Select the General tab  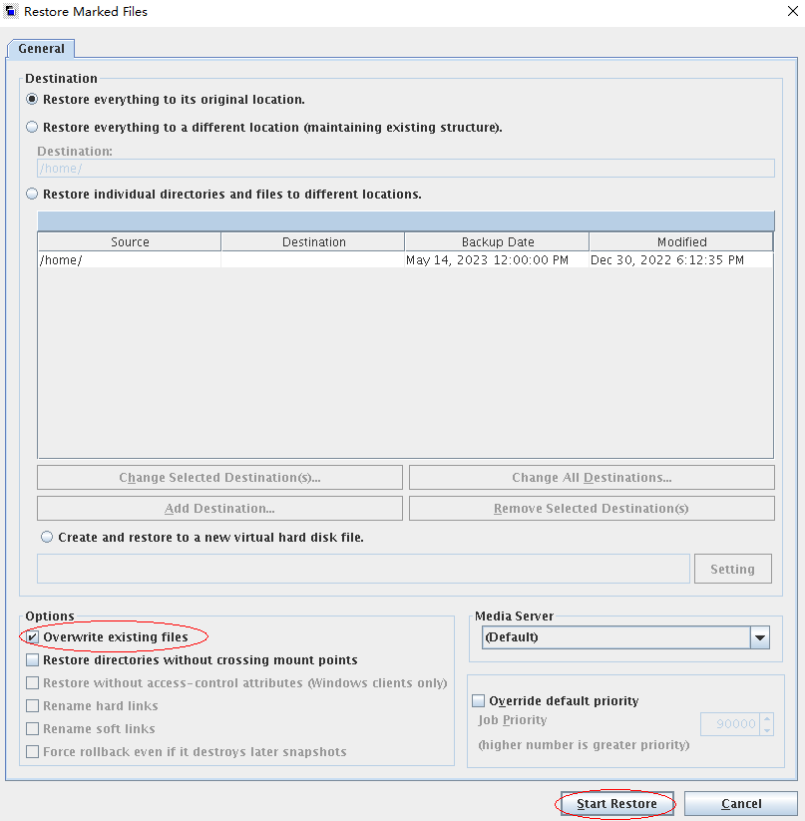(x=41, y=48)
